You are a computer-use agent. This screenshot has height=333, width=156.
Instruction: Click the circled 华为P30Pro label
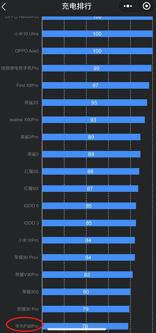[x=27, y=326]
